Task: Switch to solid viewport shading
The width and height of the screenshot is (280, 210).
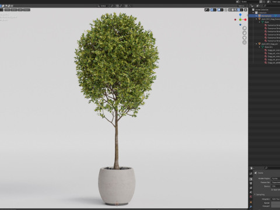Action: (x=233, y=10)
